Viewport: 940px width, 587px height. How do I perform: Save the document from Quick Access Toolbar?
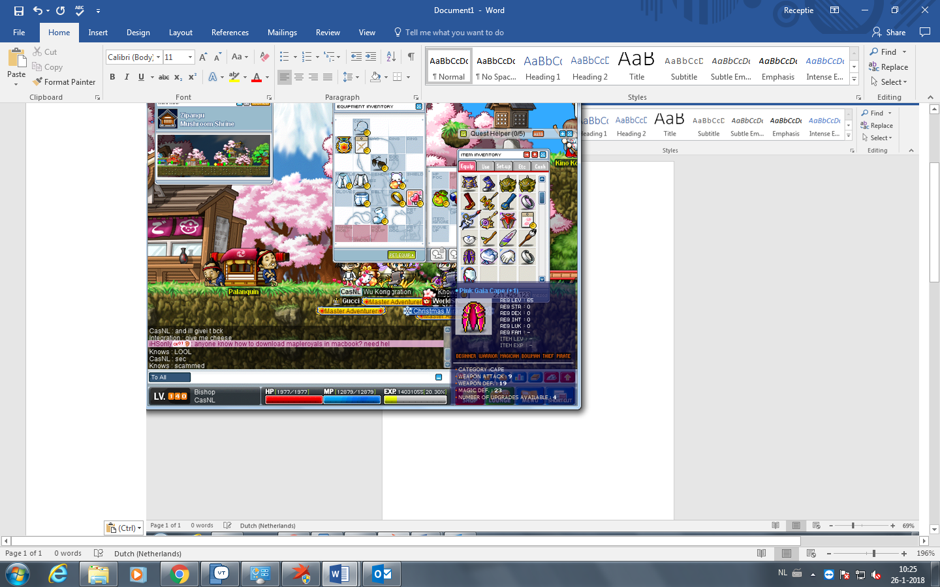point(18,10)
